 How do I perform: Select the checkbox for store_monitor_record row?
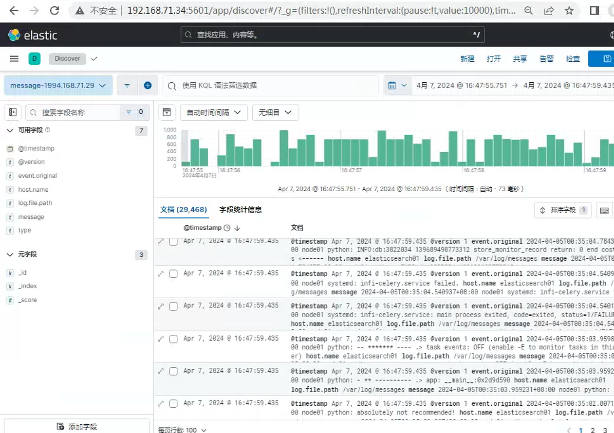tap(173, 242)
